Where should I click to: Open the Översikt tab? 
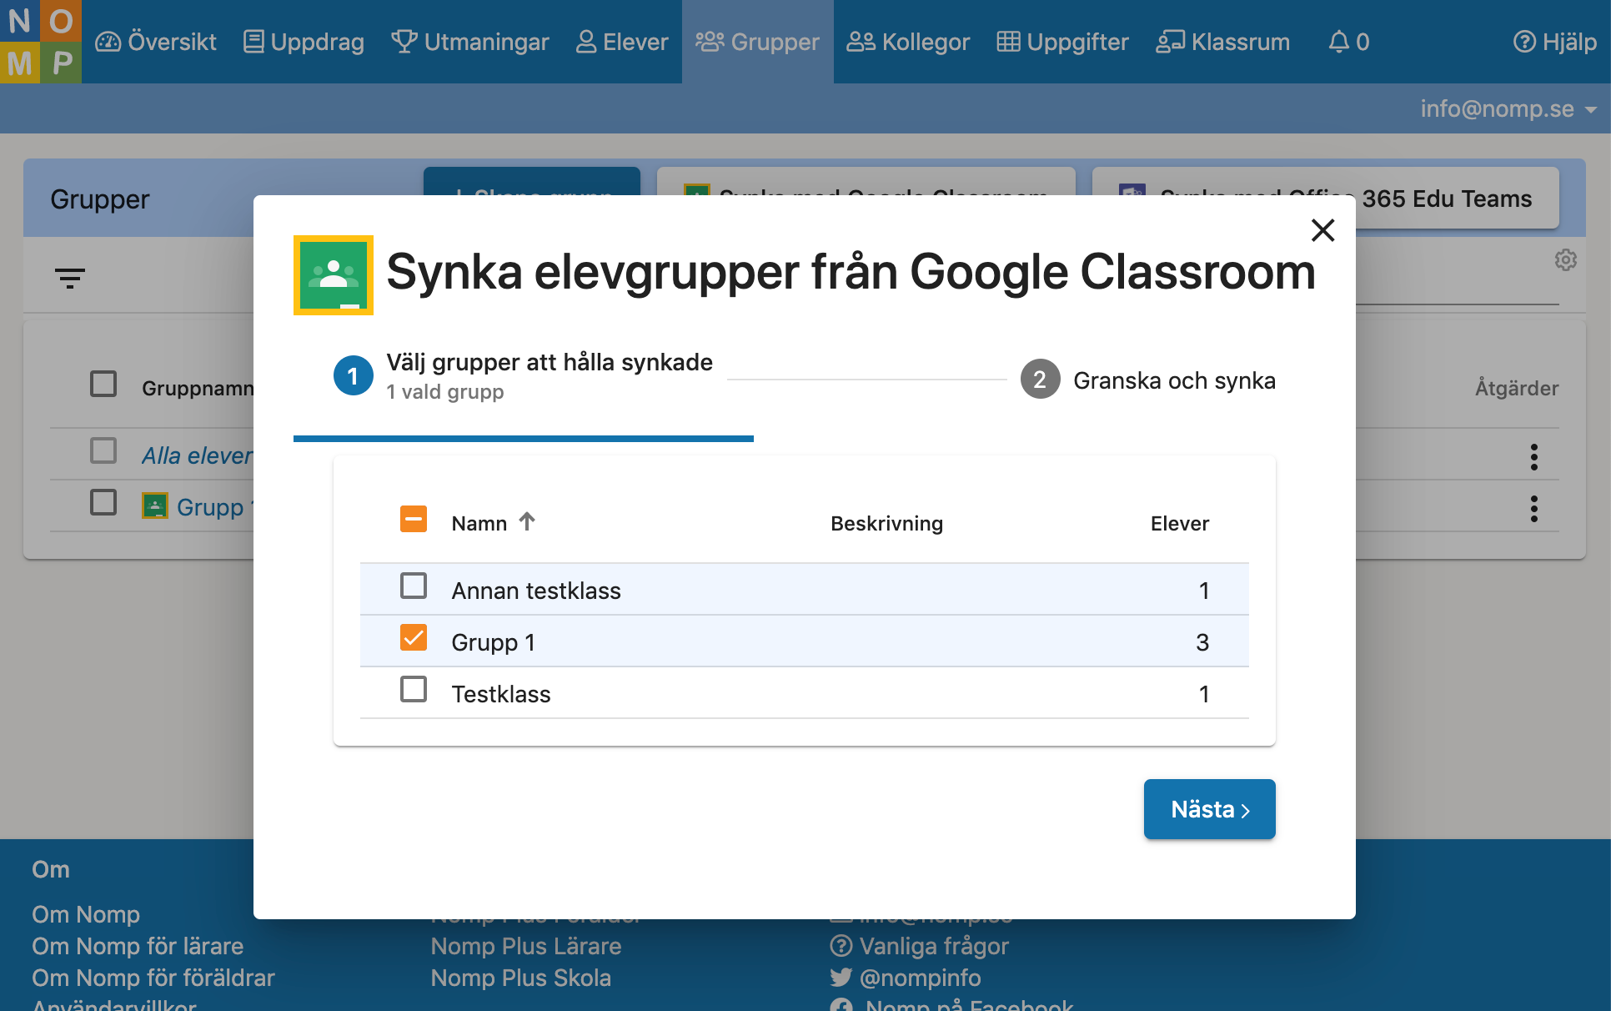tap(156, 42)
